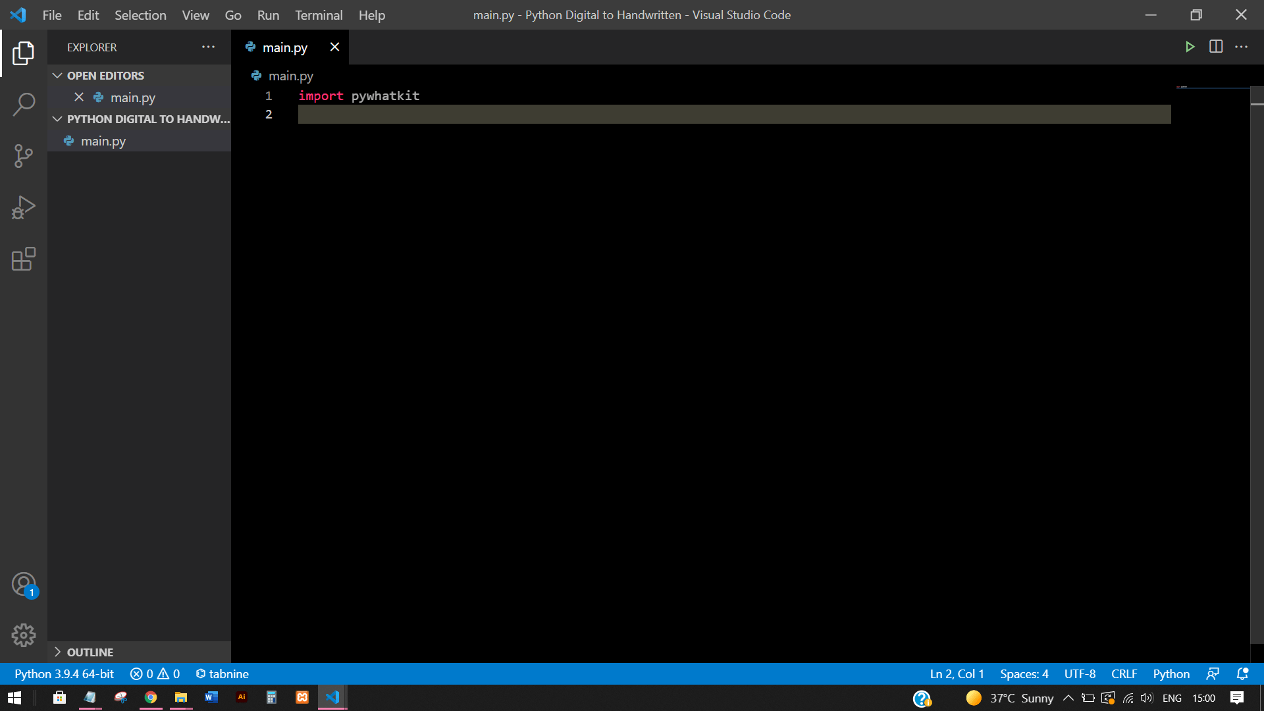Open the Extensions view
This screenshot has height=711, width=1264.
(x=24, y=259)
